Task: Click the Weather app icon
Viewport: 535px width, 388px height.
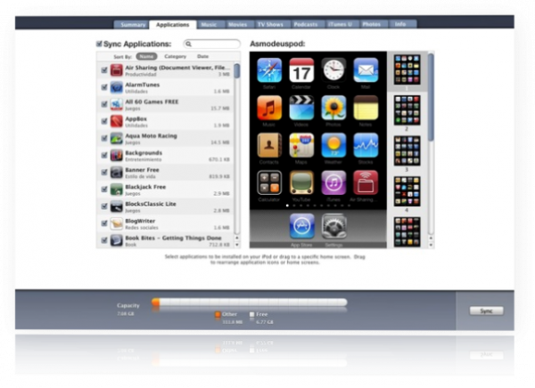Action: [333, 145]
